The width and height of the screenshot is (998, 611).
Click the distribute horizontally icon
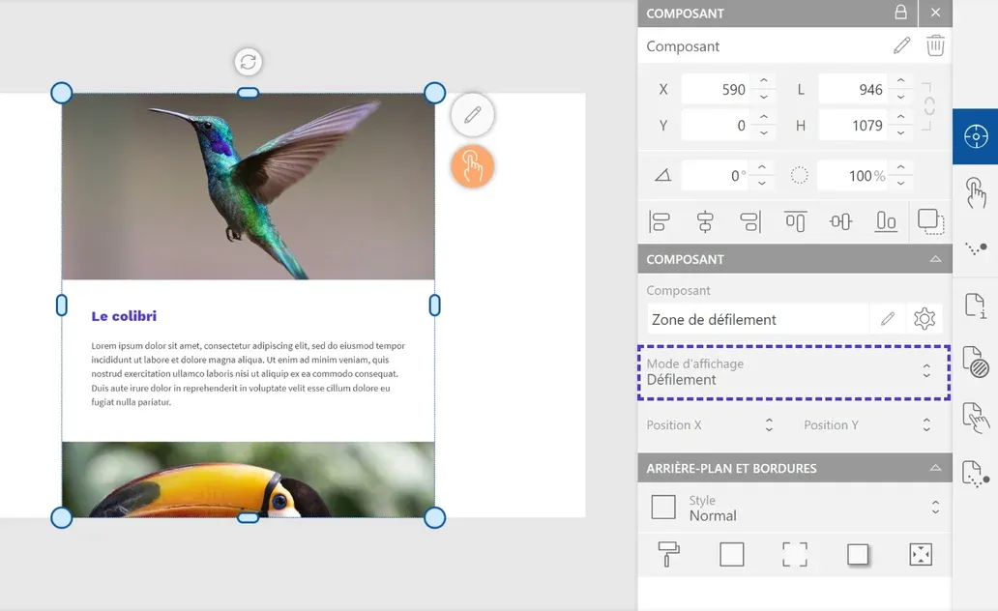click(839, 221)
